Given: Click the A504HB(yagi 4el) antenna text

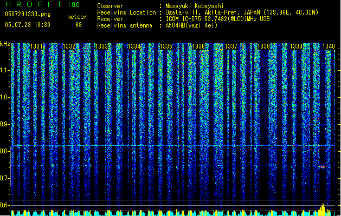Looking at the screenshot, I should tap(191, 25).
